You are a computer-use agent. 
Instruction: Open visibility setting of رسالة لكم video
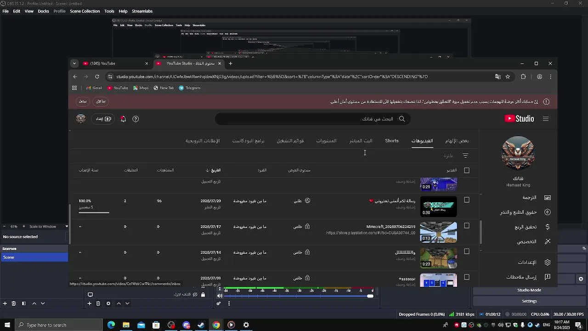302,201
